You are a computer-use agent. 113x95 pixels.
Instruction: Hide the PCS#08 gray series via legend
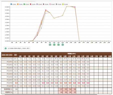(59, 4)
